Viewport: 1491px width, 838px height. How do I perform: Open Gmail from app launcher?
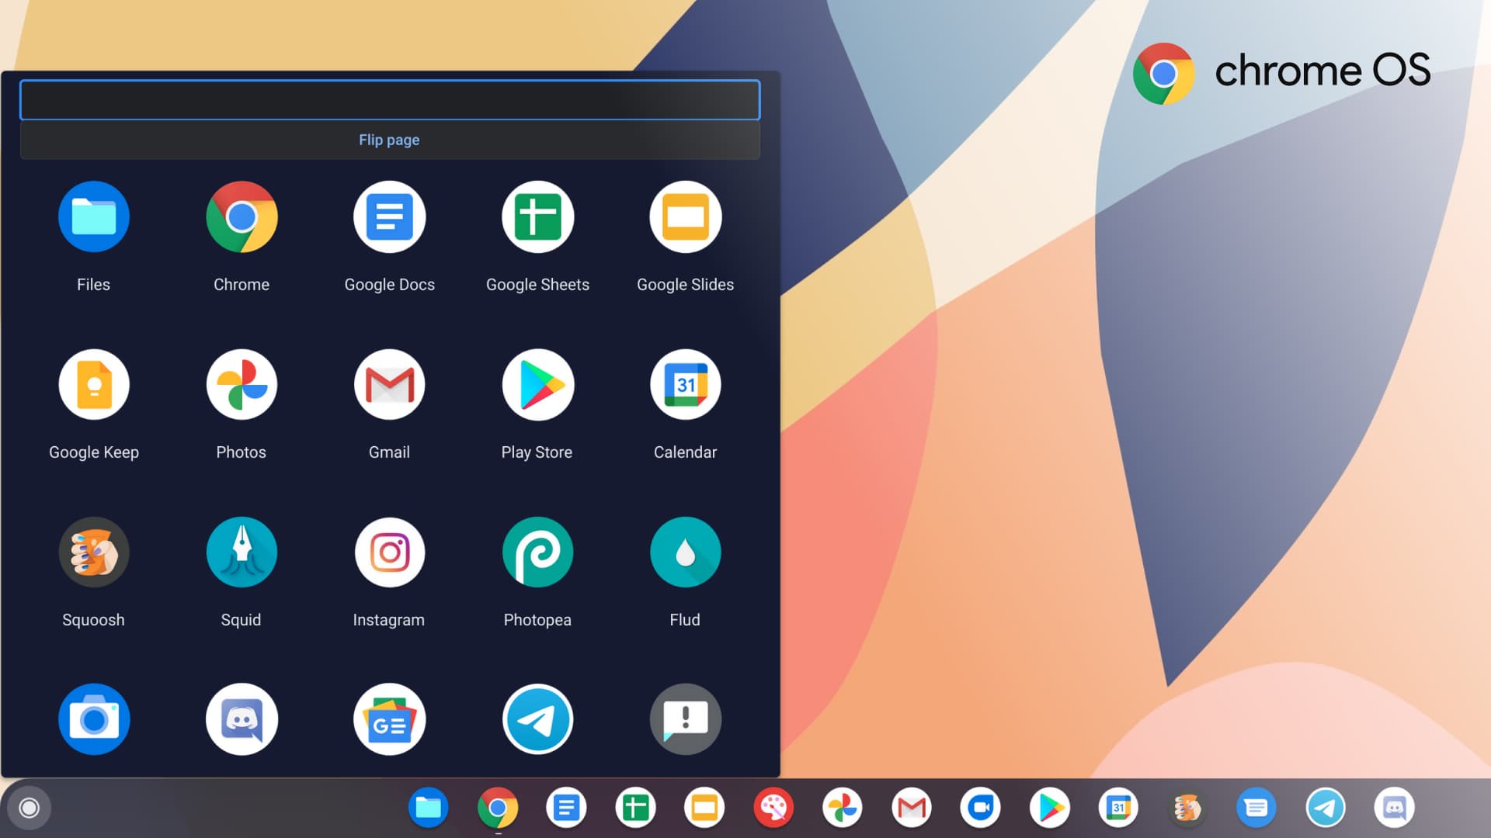point(389,385)
